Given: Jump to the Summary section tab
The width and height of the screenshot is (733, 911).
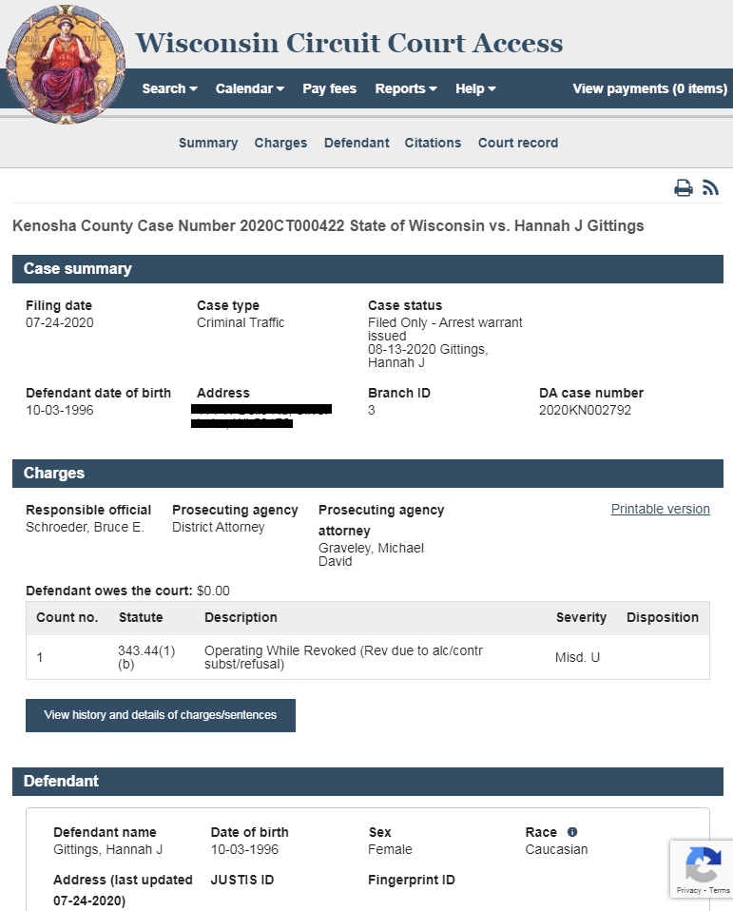Looking at the screenshot, I should (208, 143).
